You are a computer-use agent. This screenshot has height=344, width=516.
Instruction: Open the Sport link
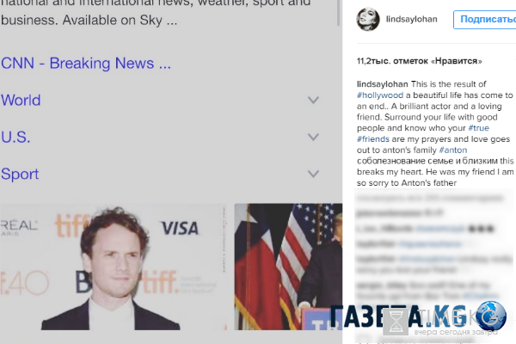point(20,174)
